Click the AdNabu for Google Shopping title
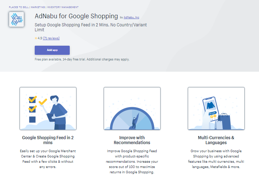This screenshot has height=181, width=259. (x=76, y=16)
